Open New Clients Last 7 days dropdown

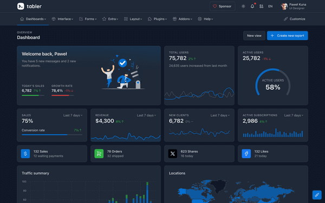point(220,115)
